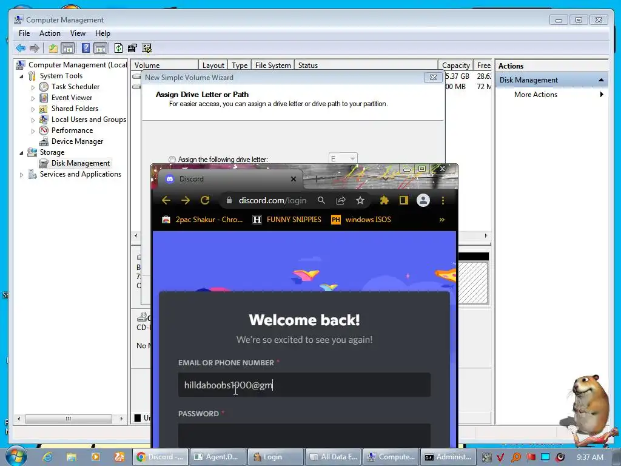Click the Chrome forward arrow in Discord window
Screen dimensions: 621x466
point(186,200)
